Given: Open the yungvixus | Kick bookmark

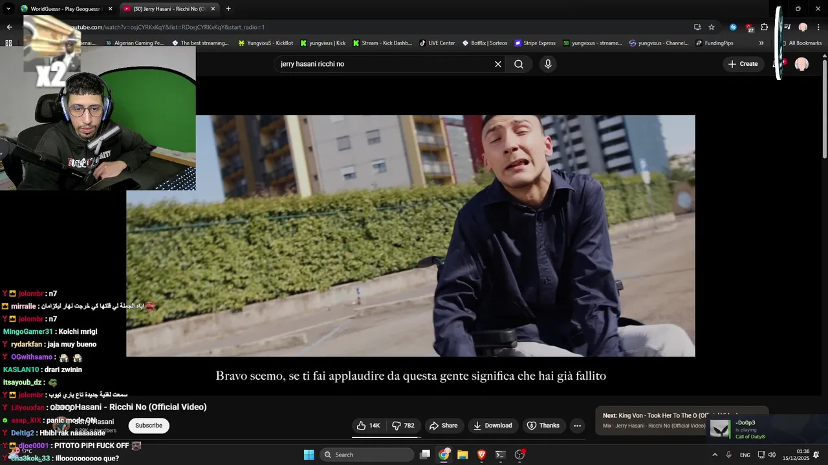Looking at the screenshot, I should click(x=323, y=43).
